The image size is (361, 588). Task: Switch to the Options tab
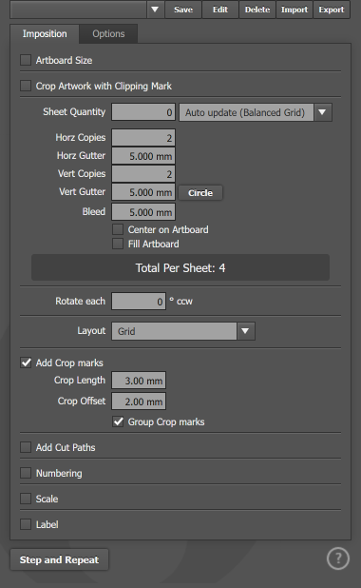point(108,33)
